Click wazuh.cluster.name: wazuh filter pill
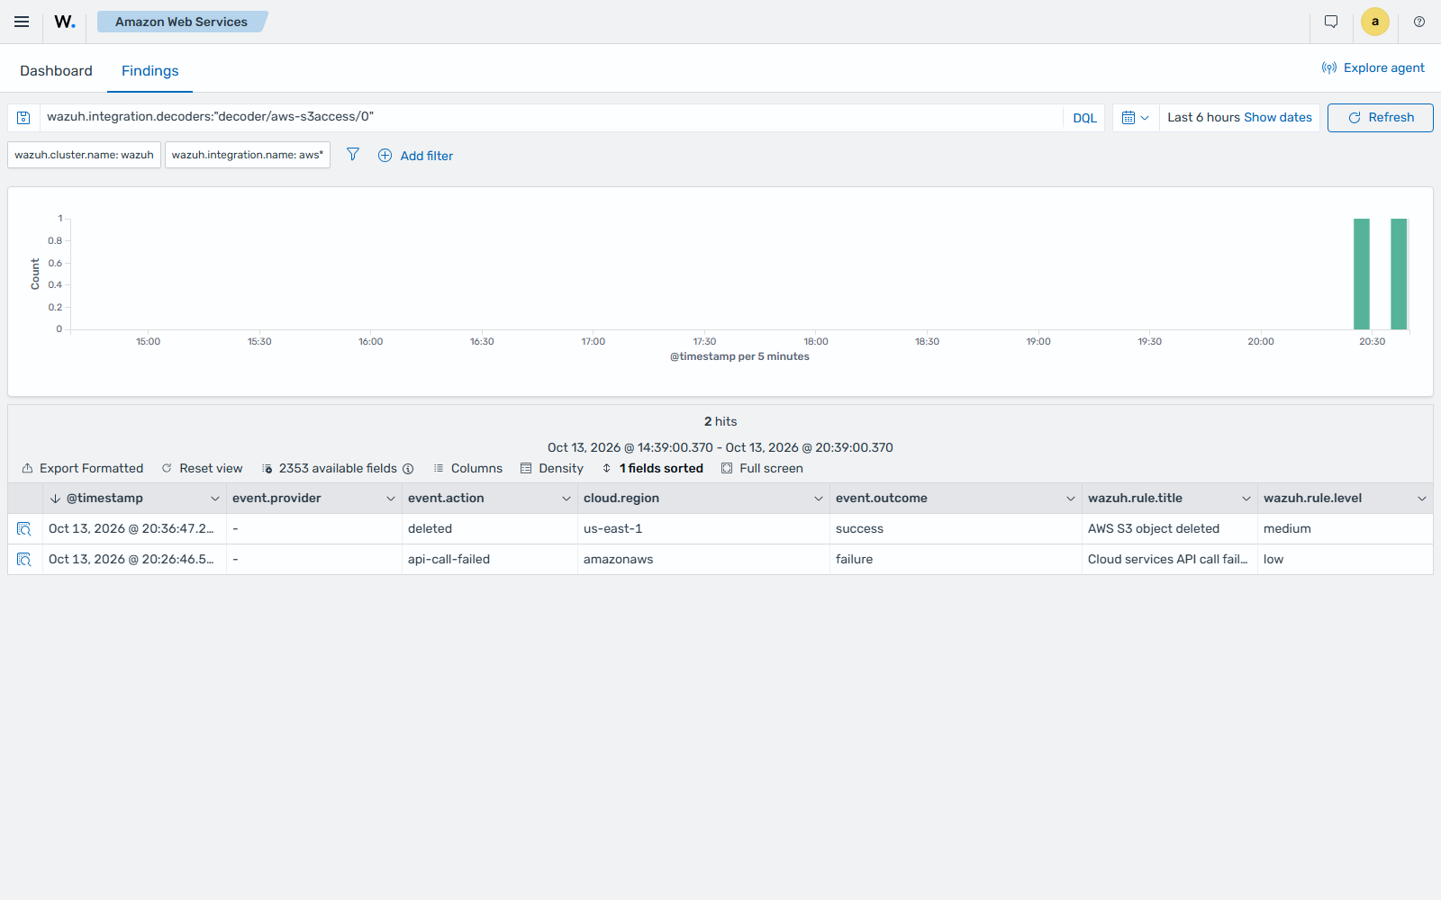 click(85, 155)
